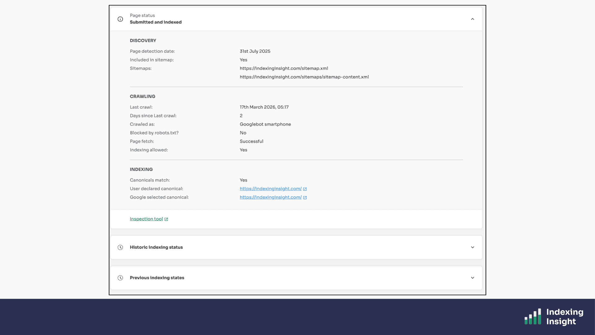This screenshot has width=595, height=335.
Task: Click the Indexing Insight bar chart logo
Action: click(533, 316)
